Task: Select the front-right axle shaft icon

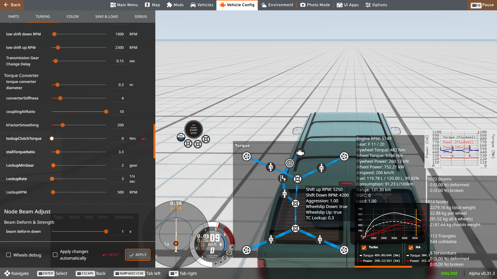Action: (x=321, y=168)
